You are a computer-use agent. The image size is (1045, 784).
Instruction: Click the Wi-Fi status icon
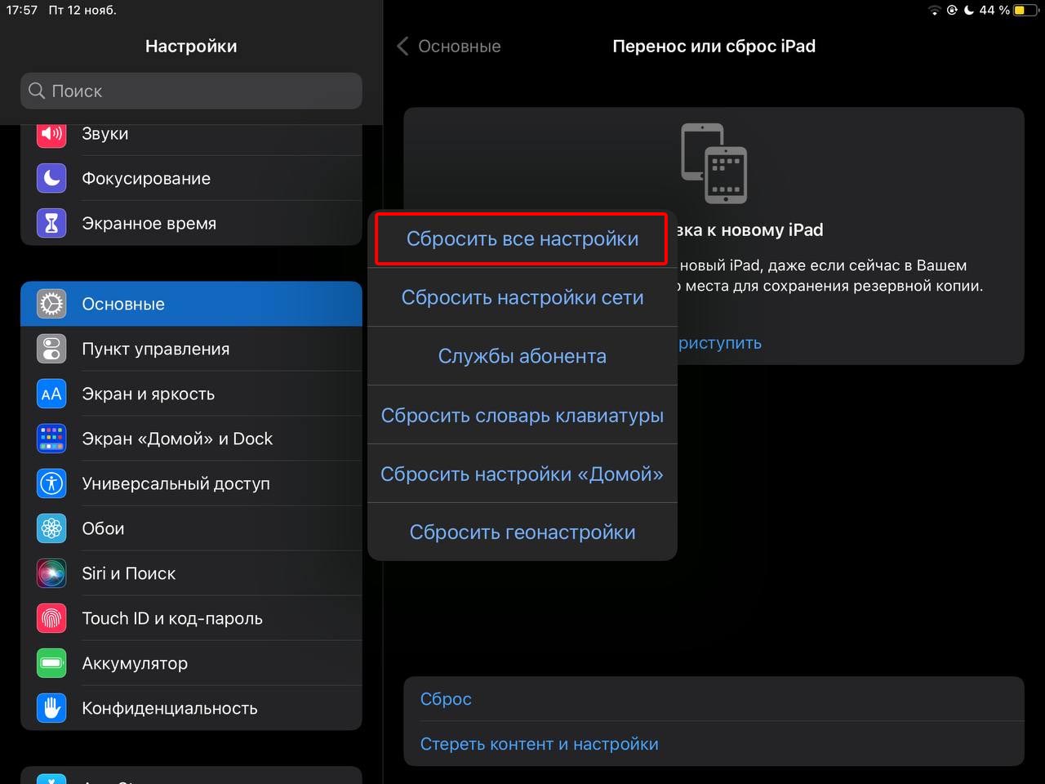935,11
